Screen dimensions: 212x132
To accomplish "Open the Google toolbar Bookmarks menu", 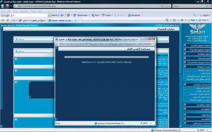I will point(81,15).
